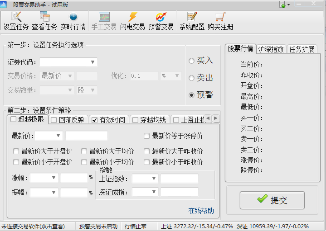Click the 振幅 percentage input field
Viewport: 326px width, 231px height.
[74, 192]
